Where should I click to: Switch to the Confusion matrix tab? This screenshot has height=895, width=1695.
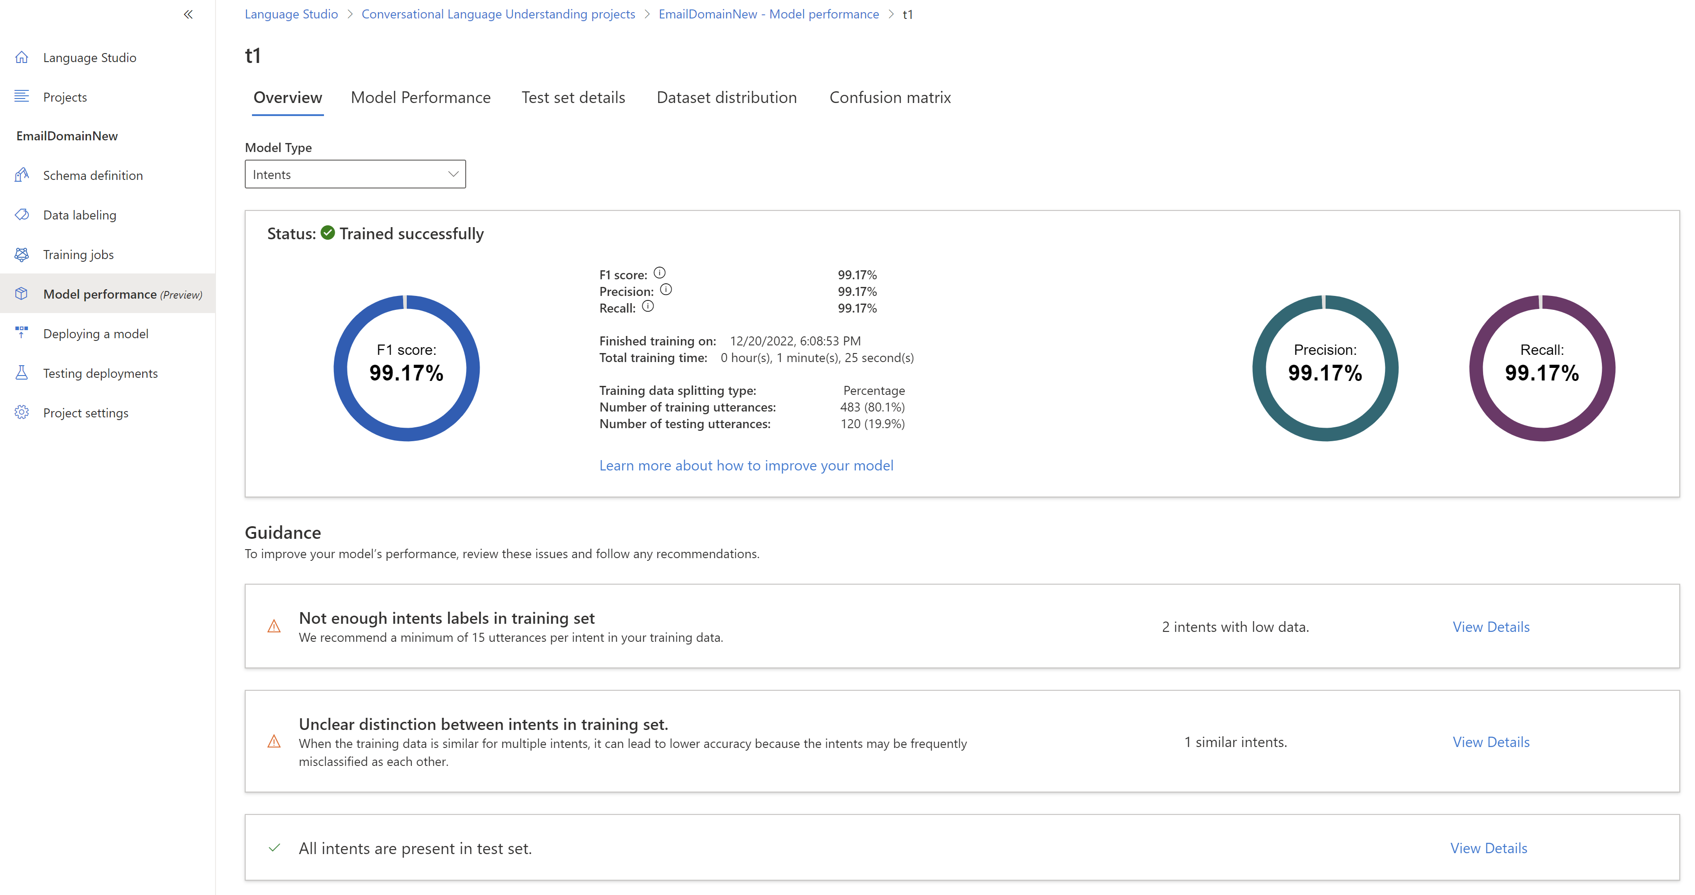890,97
